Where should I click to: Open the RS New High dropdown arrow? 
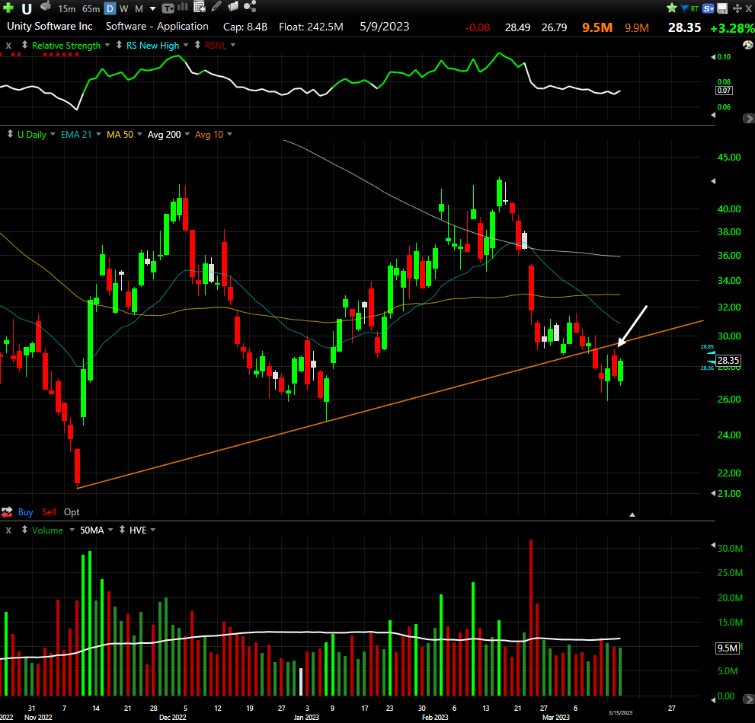(186, 45)
